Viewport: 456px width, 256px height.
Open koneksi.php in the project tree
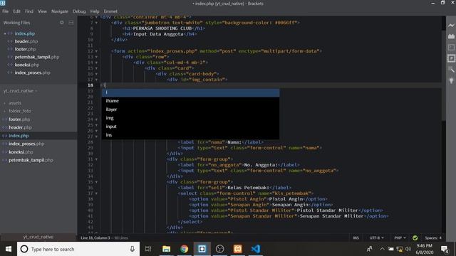(21, 152)
